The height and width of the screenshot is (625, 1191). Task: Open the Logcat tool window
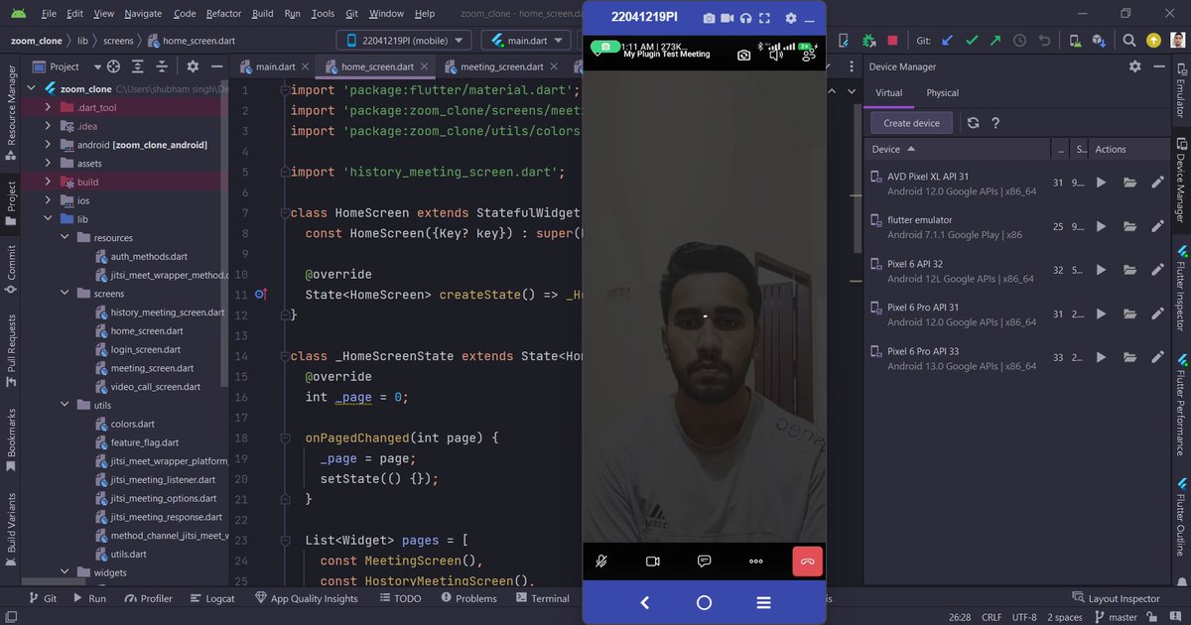pos(210,598)
